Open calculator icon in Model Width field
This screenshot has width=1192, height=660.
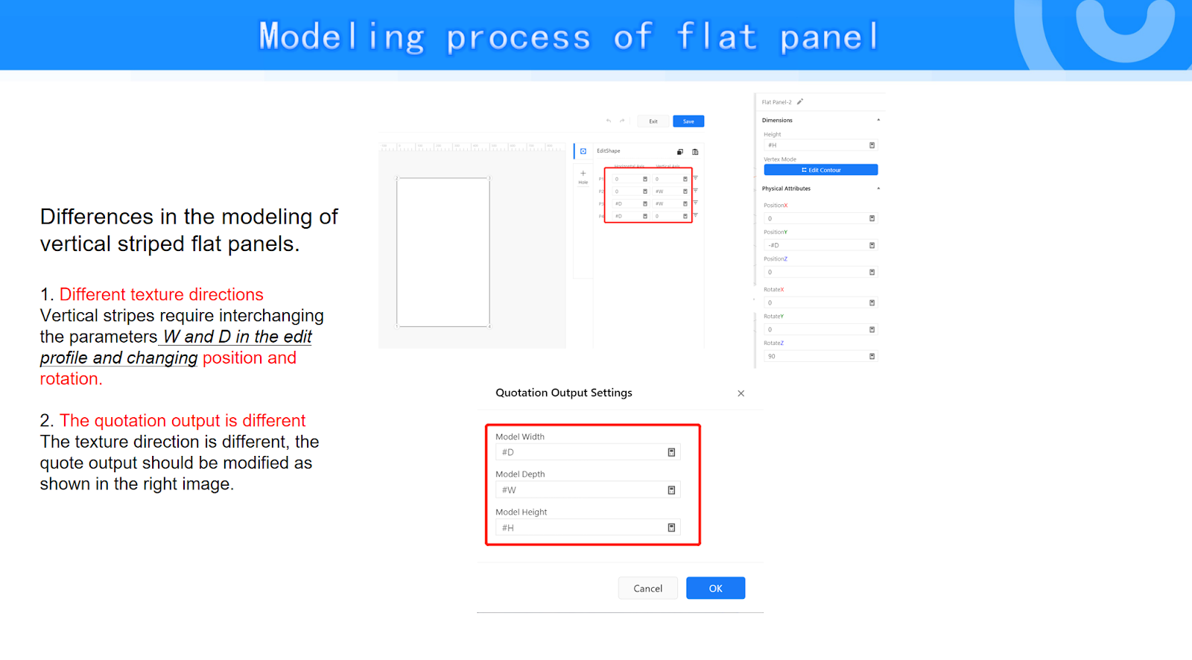[671, 452]
